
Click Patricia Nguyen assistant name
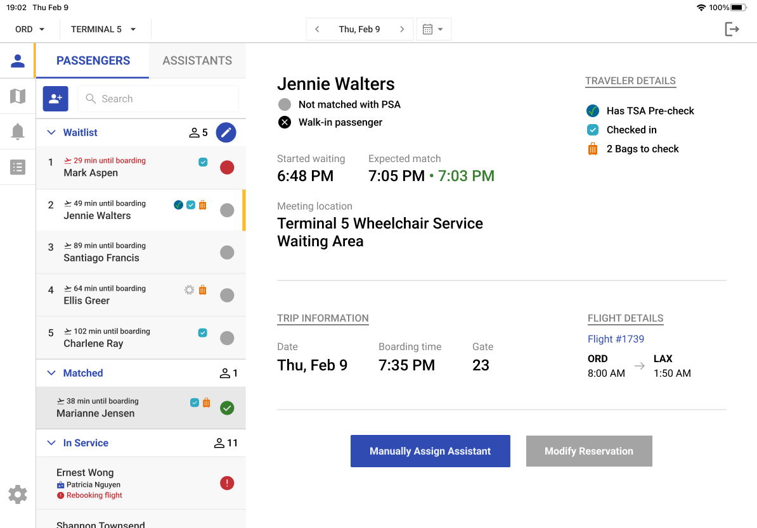point(93,484)
